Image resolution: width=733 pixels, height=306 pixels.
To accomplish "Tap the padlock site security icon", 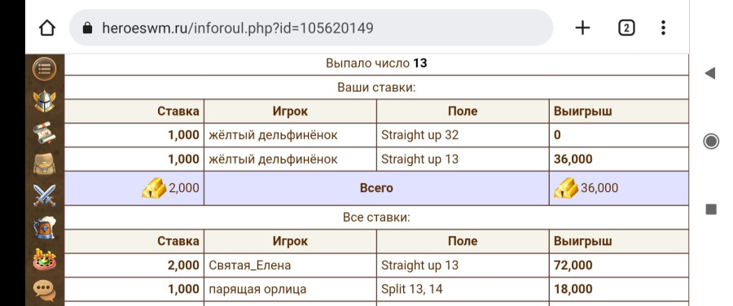I will [87, 28].
